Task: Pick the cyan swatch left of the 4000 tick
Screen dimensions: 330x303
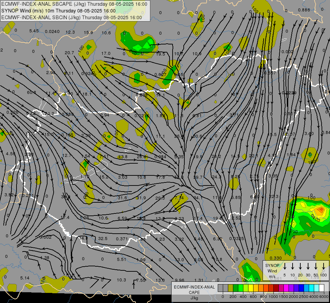Action: click(x=311, y=288)
